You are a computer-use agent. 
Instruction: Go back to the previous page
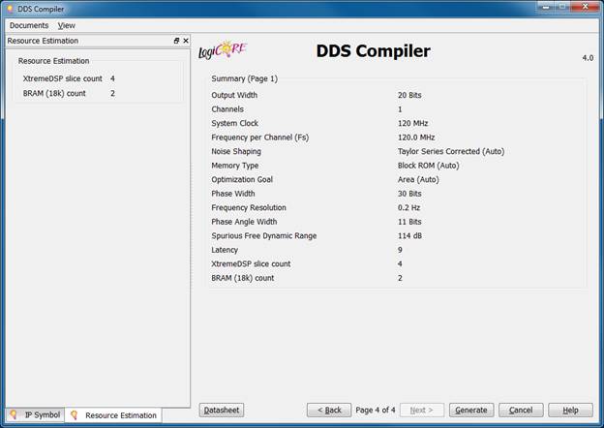(x=329, y=410)
